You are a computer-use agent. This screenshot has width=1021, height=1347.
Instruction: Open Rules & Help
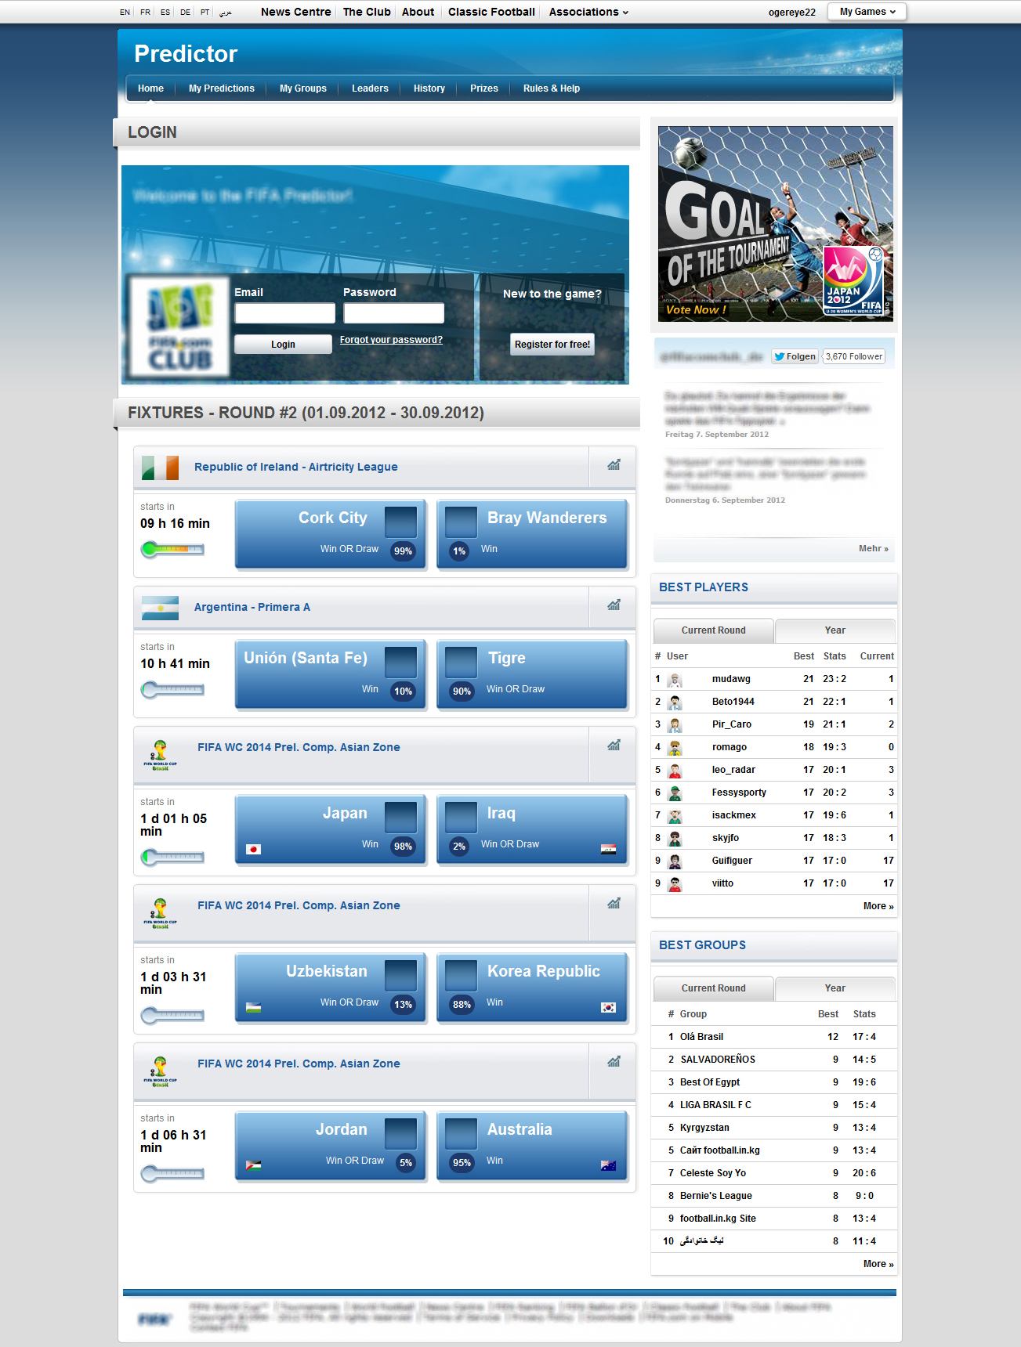(x=552, y=88)
